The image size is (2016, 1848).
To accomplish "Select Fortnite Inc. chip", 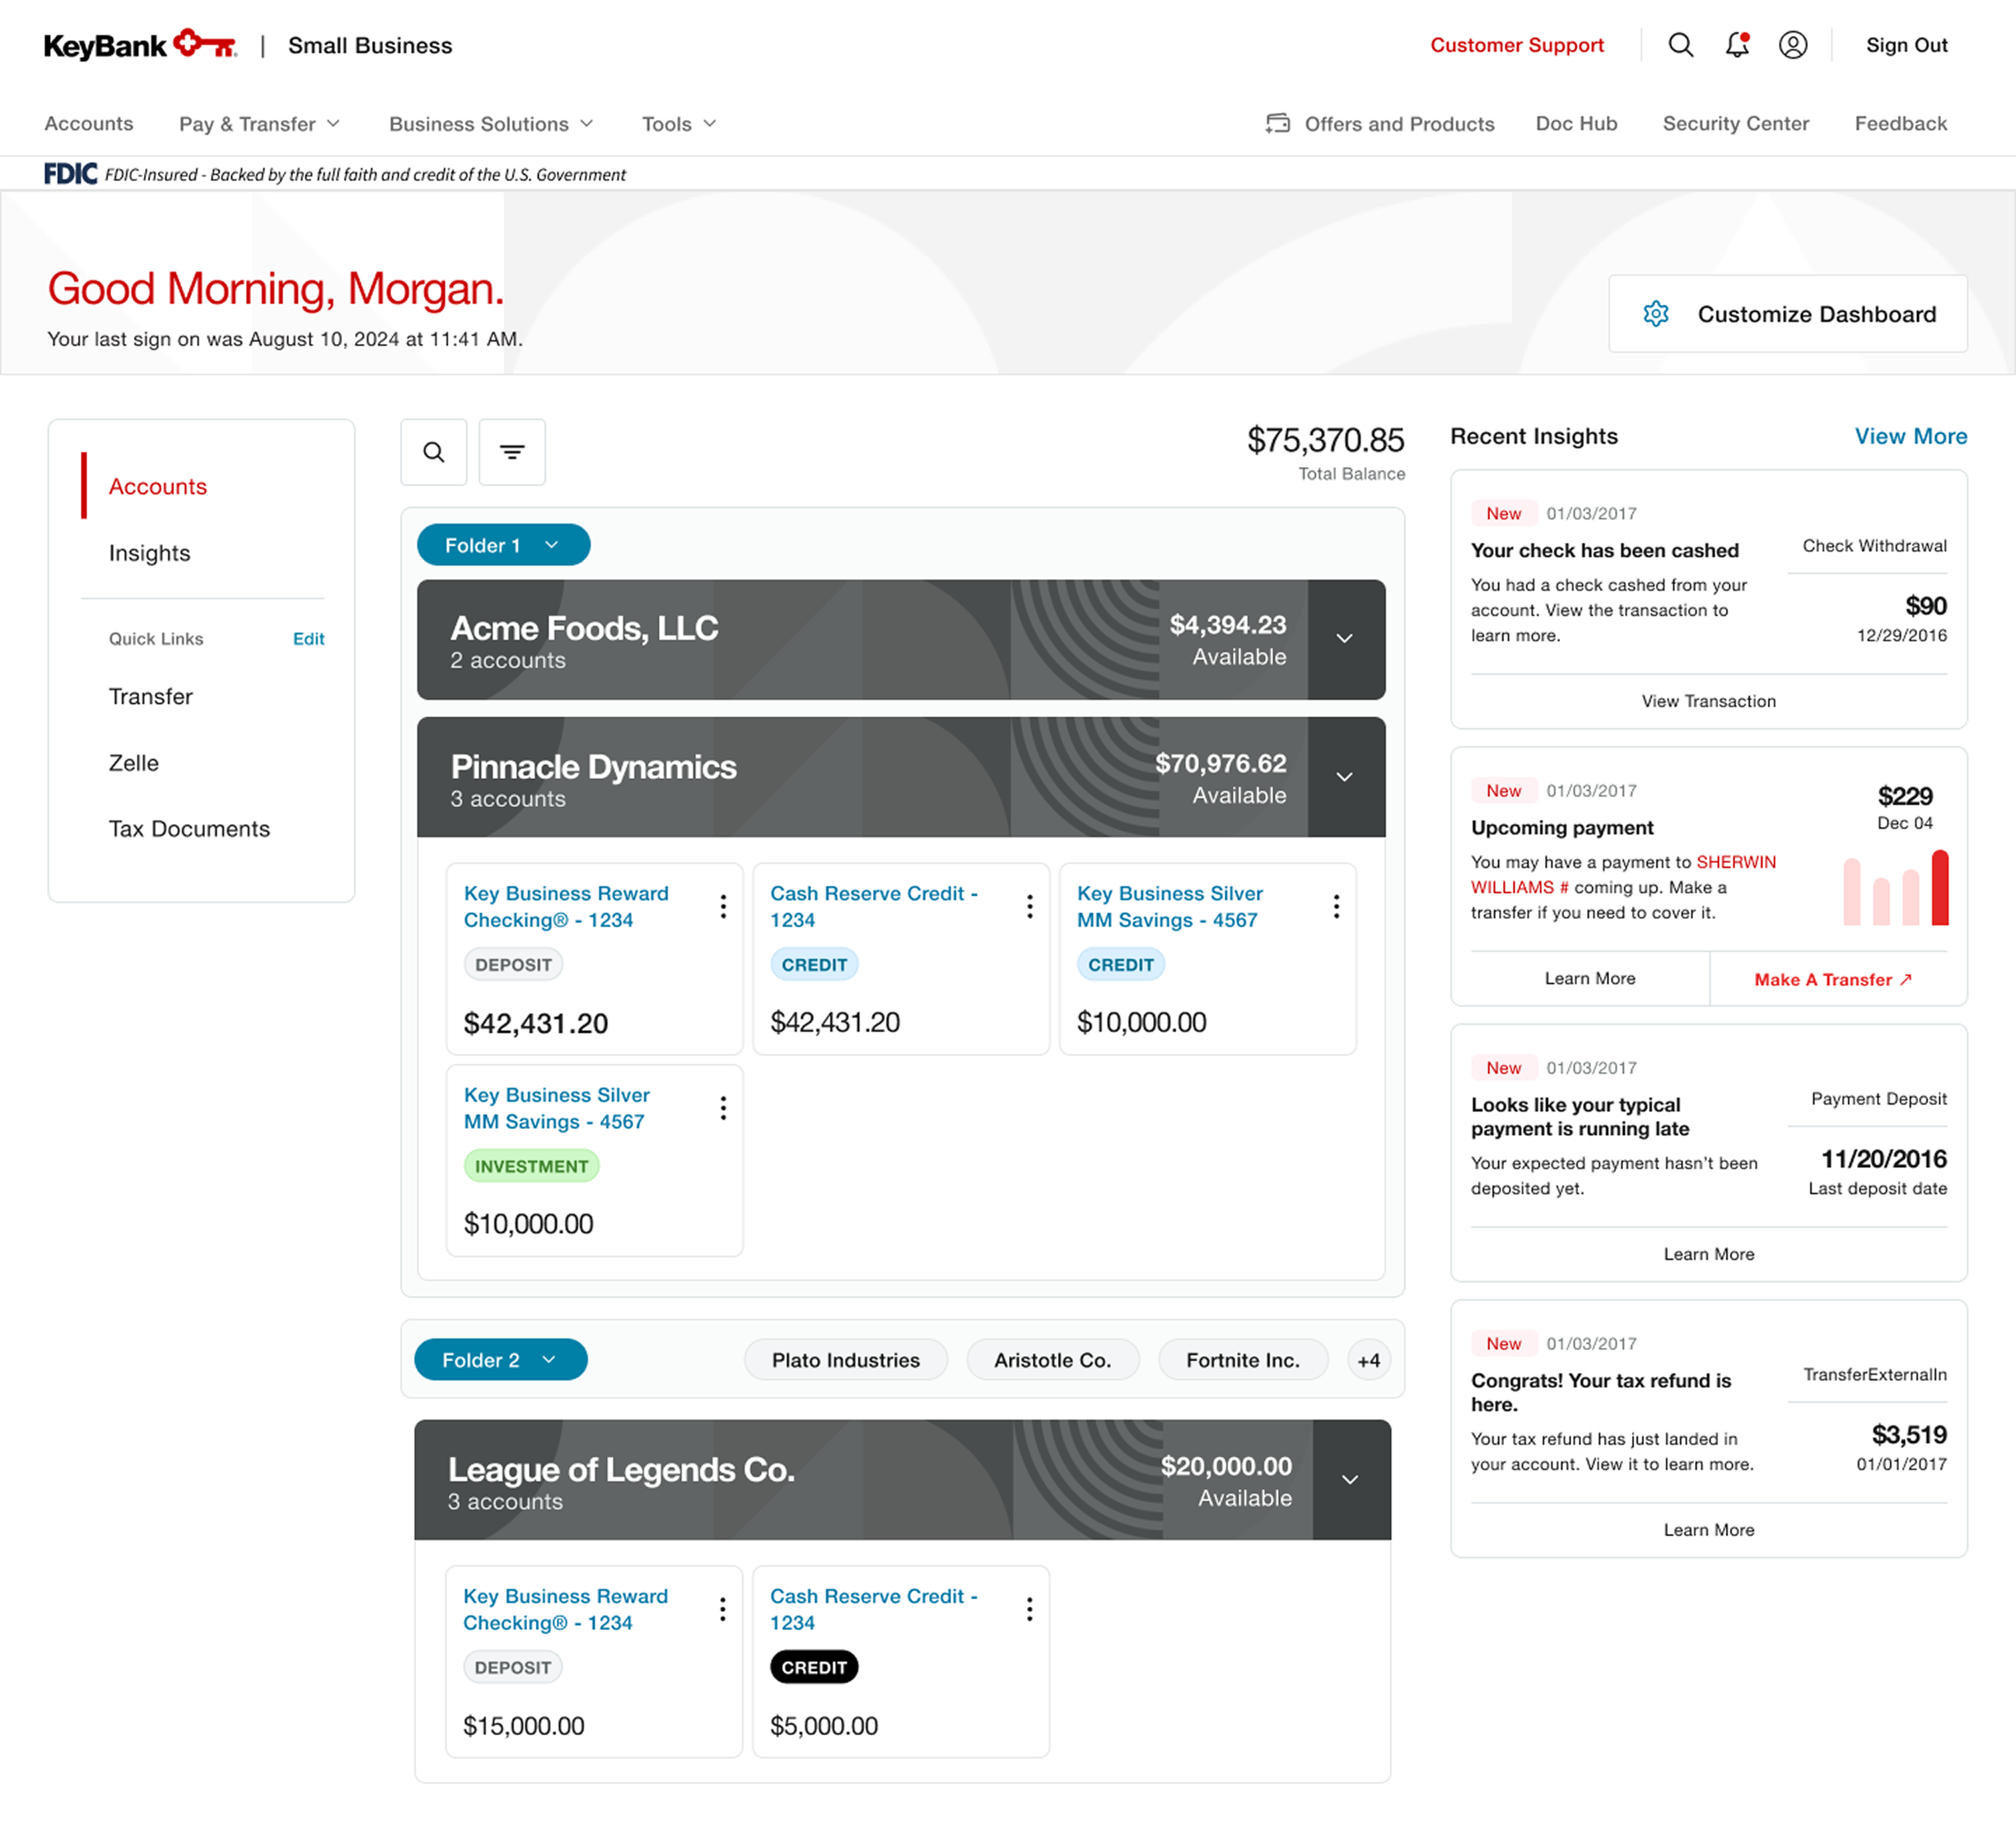I will tap(1243, 1360).
